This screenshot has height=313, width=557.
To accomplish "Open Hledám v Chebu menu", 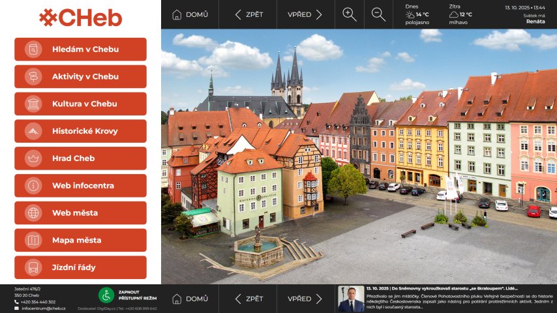I will tap(80, 49).
